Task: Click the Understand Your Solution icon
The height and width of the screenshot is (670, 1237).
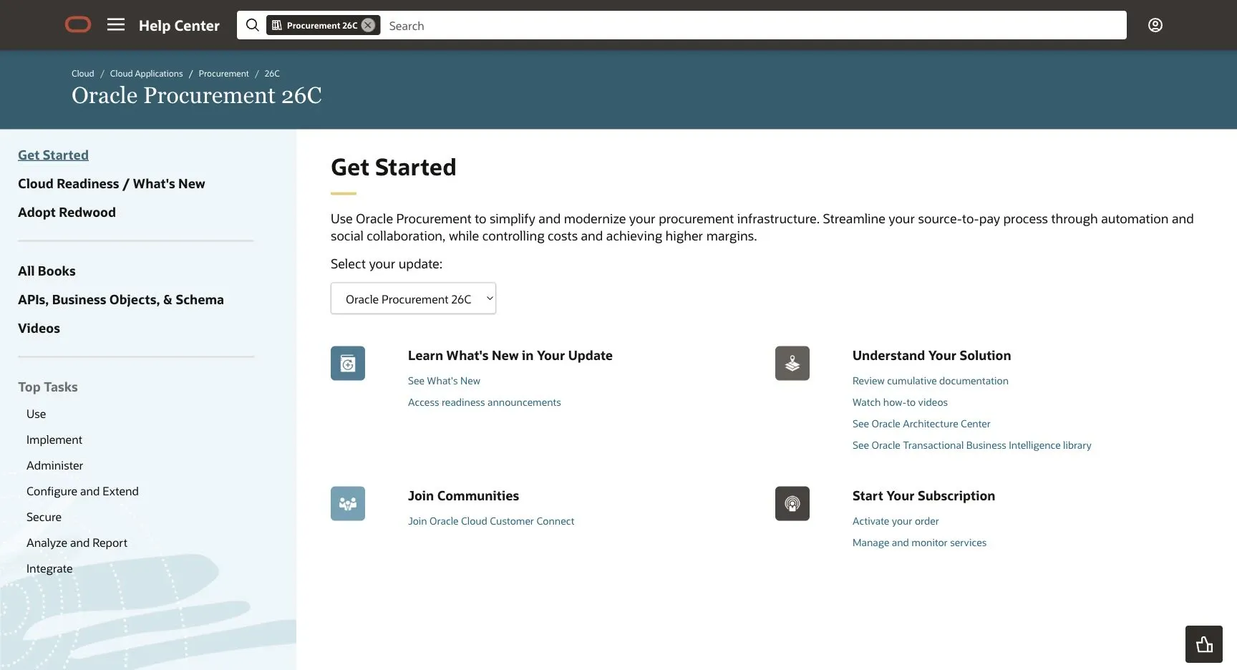Action: click(x=792, y=364)
